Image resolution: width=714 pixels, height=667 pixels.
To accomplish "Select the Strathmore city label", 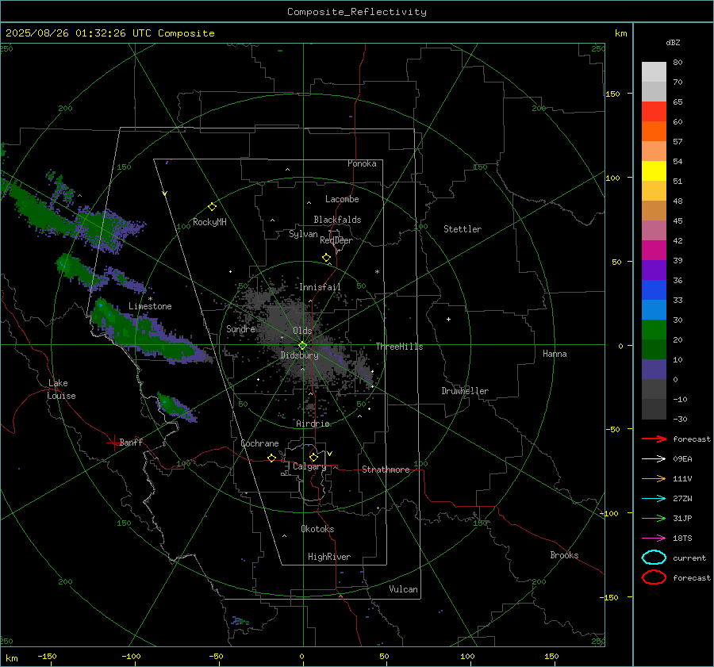I will [x=386, y=470].
